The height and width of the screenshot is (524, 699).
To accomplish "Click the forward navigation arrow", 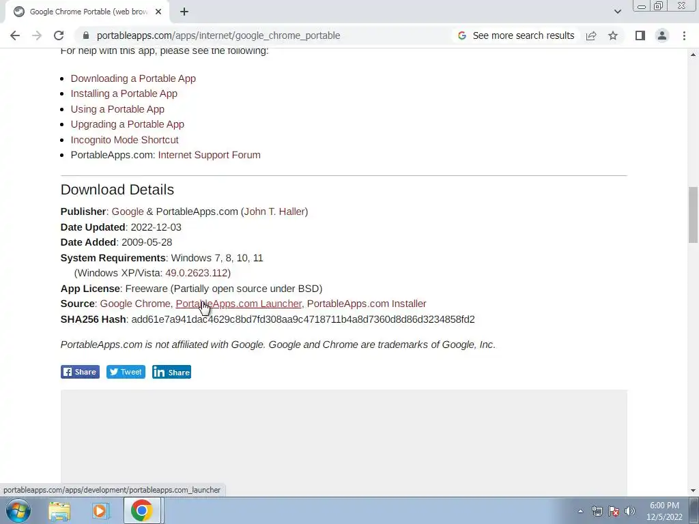I will point(37,35).
